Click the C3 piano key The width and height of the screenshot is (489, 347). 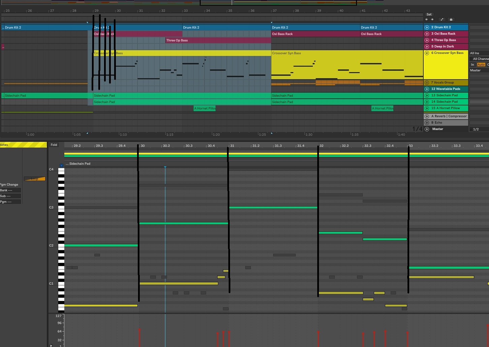click(61, 208)
